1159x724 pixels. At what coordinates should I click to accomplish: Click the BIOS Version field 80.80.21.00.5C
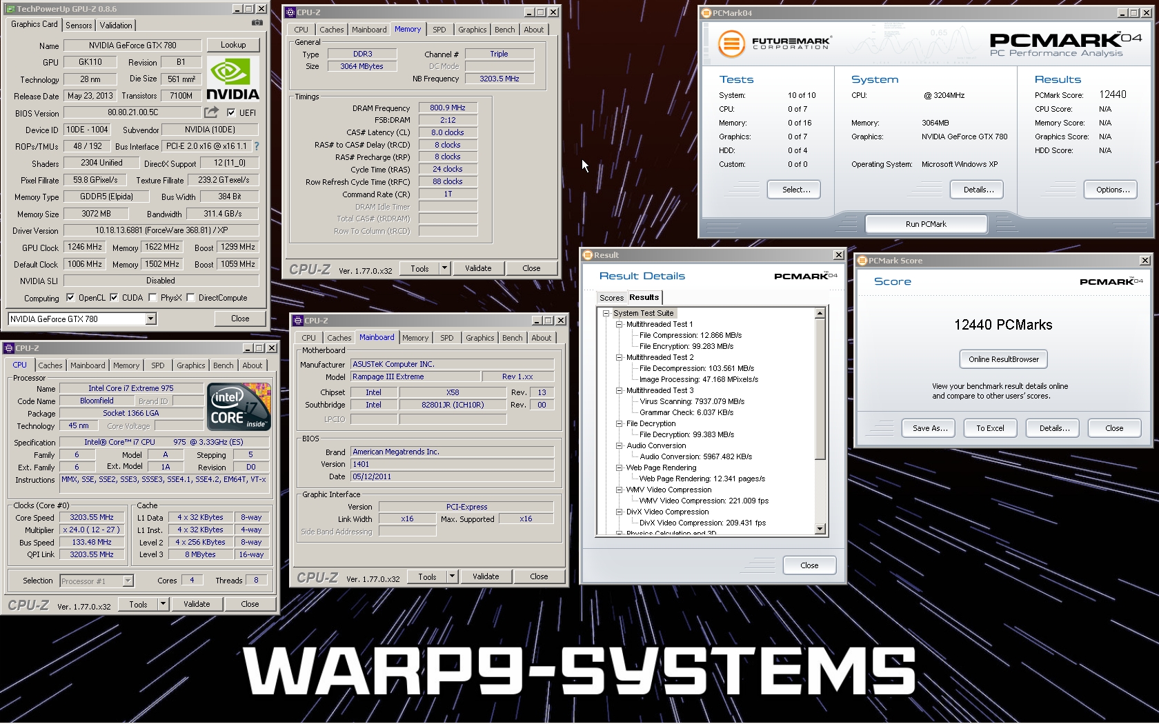pos(132,112)
